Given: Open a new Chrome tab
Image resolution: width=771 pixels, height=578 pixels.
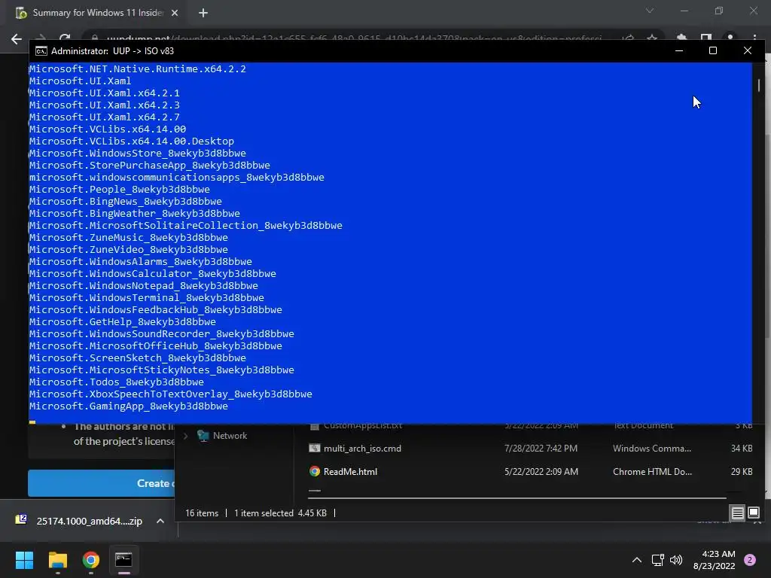Looking at the screenshot, I should [203, 13].
